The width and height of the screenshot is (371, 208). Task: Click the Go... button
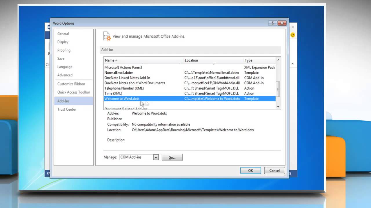[x=172, y=157]
